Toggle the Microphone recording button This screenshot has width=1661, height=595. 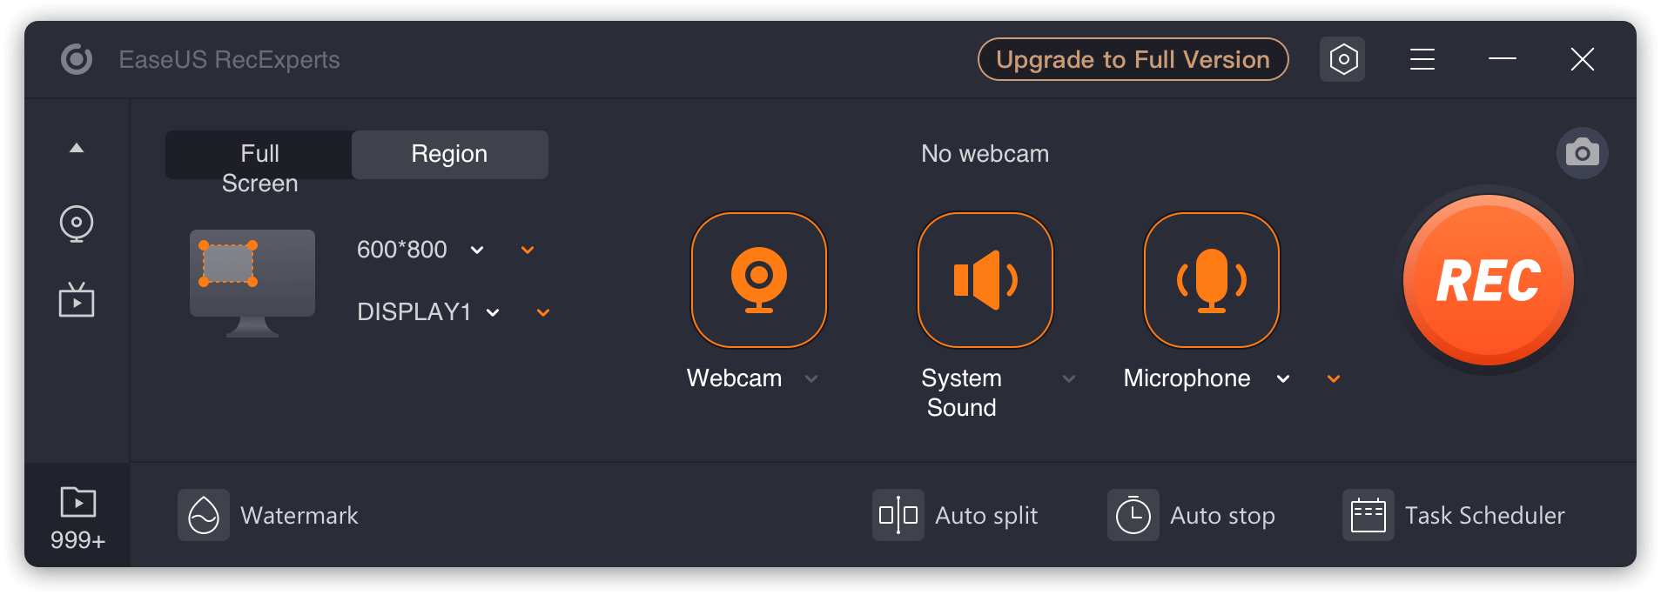click(x=1211, y=280)
